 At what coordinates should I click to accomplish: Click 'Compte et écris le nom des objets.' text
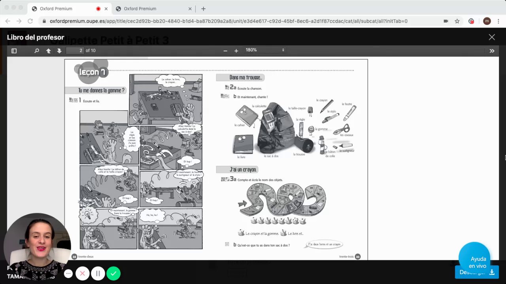pyautogui.click(x=260, y=180)
